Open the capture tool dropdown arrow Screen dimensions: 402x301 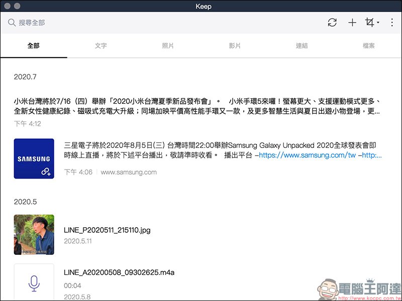coord(378,23)
